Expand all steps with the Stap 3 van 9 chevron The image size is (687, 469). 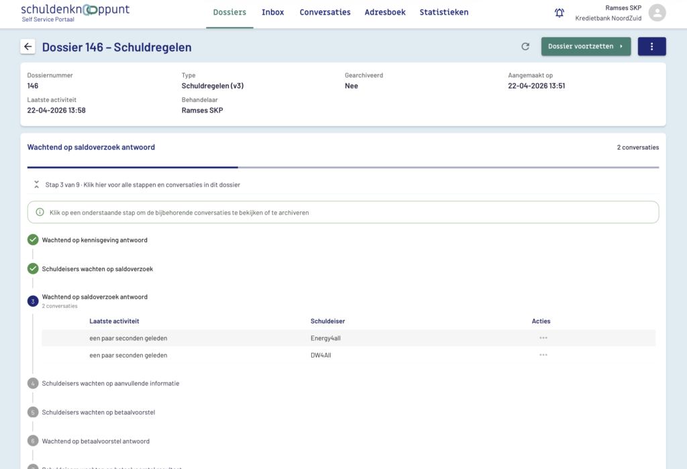pyautogui.click(x=36, y=185)
